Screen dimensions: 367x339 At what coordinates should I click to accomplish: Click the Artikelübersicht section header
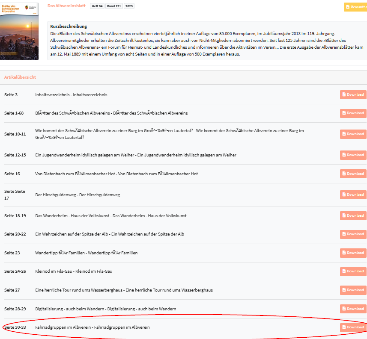pyautogui.click(x=20, y=77)
